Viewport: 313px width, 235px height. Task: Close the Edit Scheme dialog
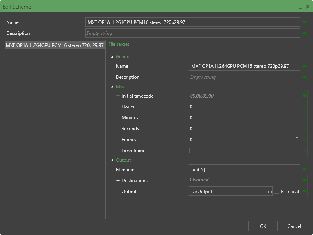tap(308, 7)
